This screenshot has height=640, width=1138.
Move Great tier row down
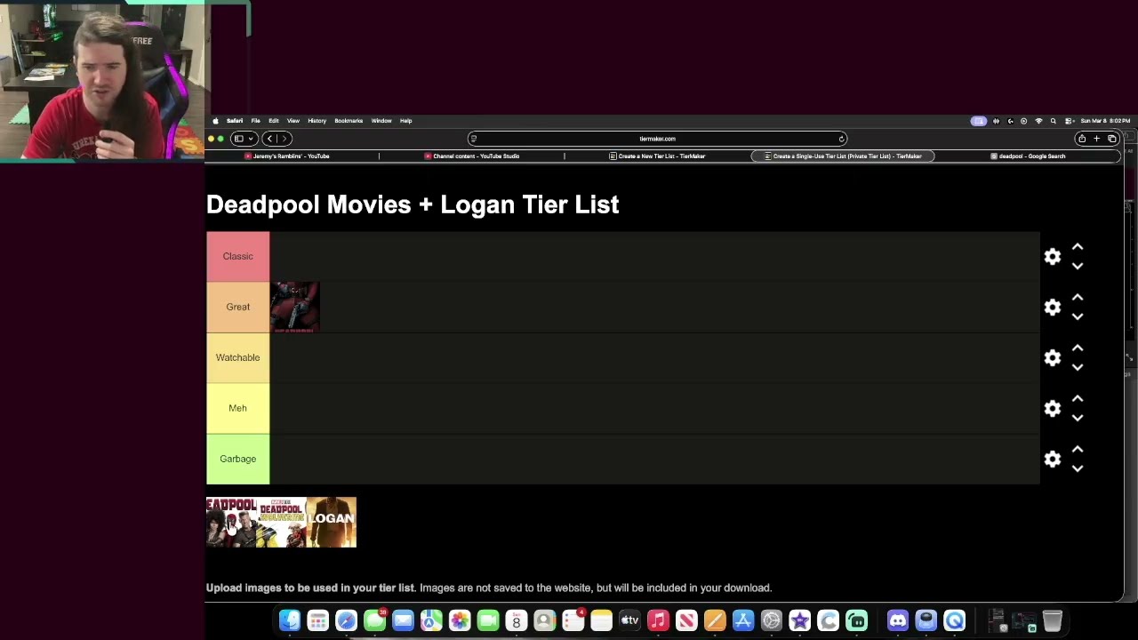pyautogui.click(x=1078, y=316)
